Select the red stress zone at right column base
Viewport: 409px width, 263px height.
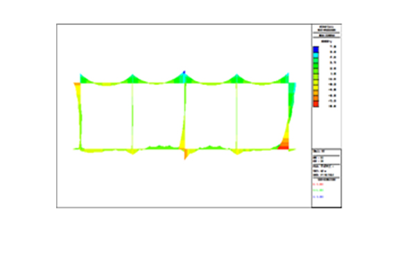point(284,145)
